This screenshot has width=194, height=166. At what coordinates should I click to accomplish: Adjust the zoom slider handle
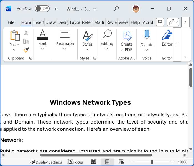[x=152, y=162]
